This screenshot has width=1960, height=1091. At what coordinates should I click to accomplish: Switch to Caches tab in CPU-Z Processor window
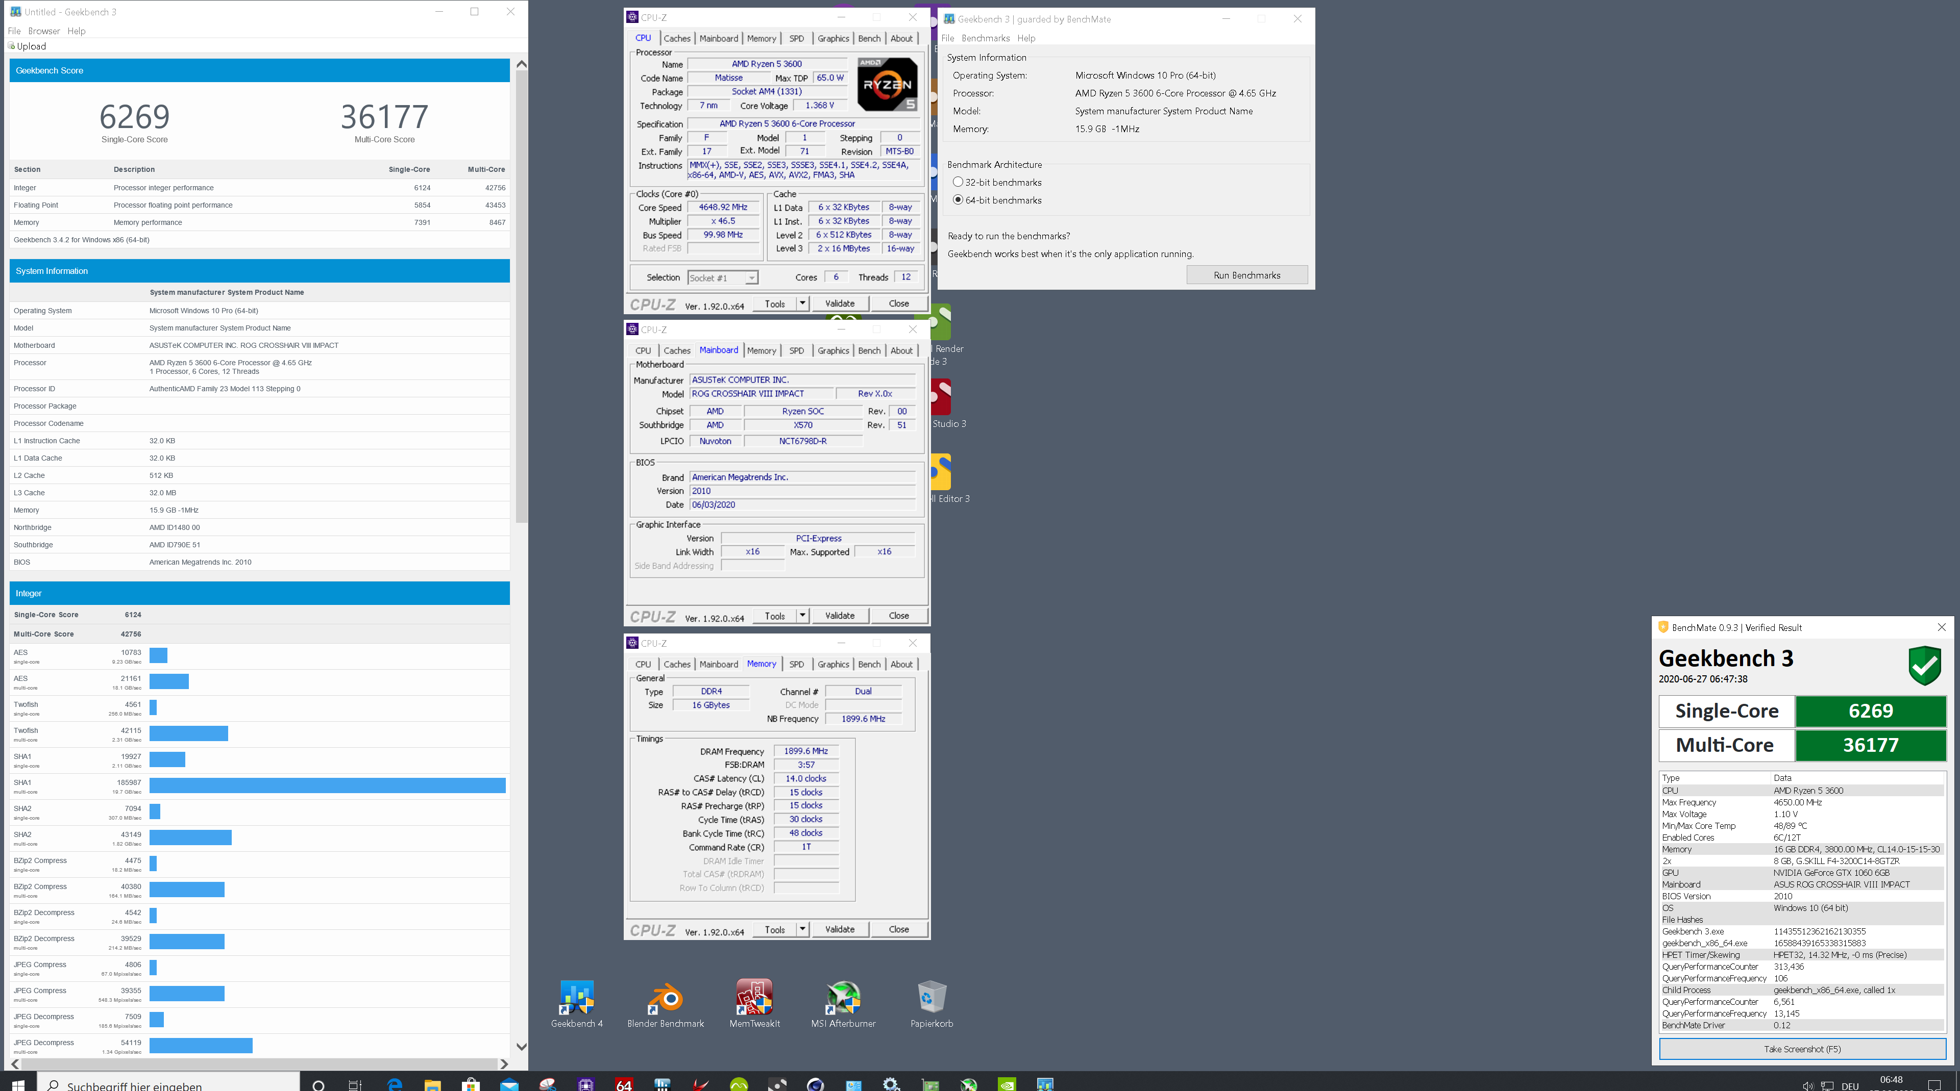676,38
